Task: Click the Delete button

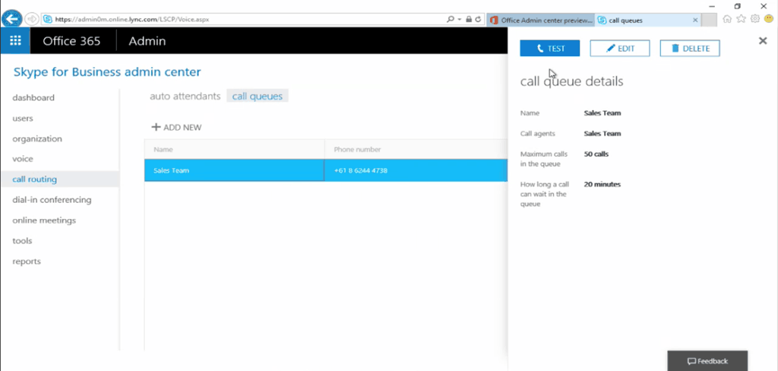Action: [690, 49]
